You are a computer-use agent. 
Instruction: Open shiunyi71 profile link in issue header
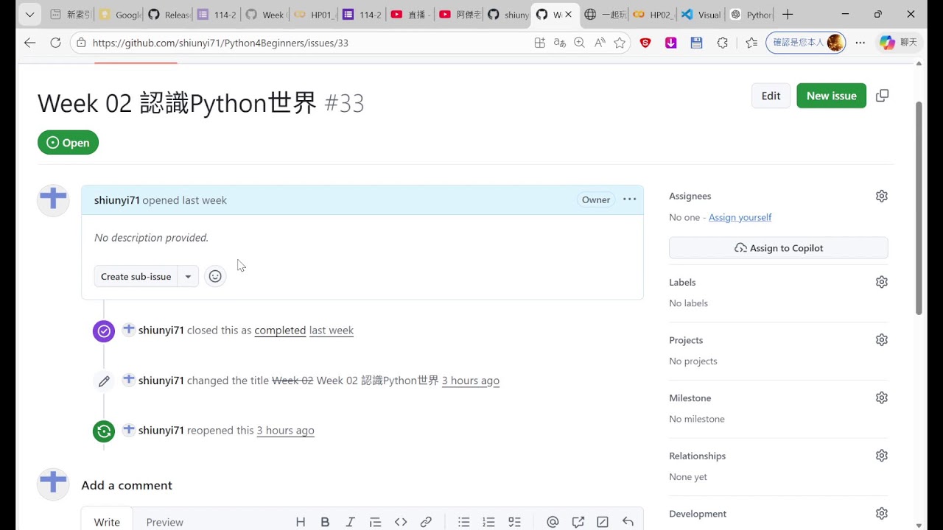point(117,200)
